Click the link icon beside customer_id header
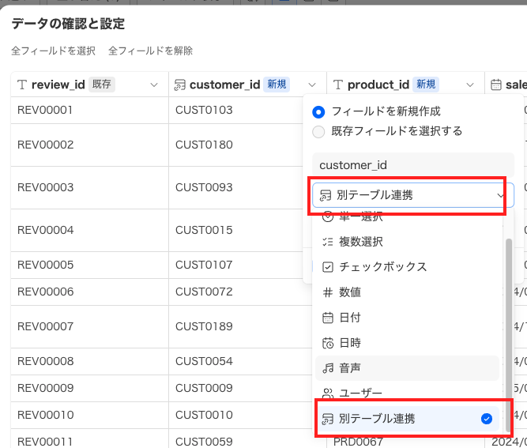The width and height of the screenshot is (527, 448). 180,85
